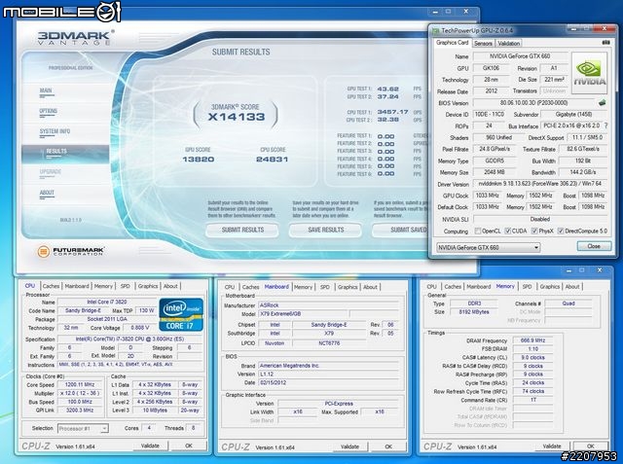Viewport: 623px width, 464px height.
Task: Open CPU tab in the CPU-Z Memory window
Action: (x=431, y=286)
